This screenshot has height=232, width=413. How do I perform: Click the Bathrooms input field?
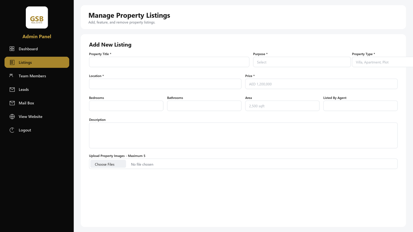pos(204,106)
